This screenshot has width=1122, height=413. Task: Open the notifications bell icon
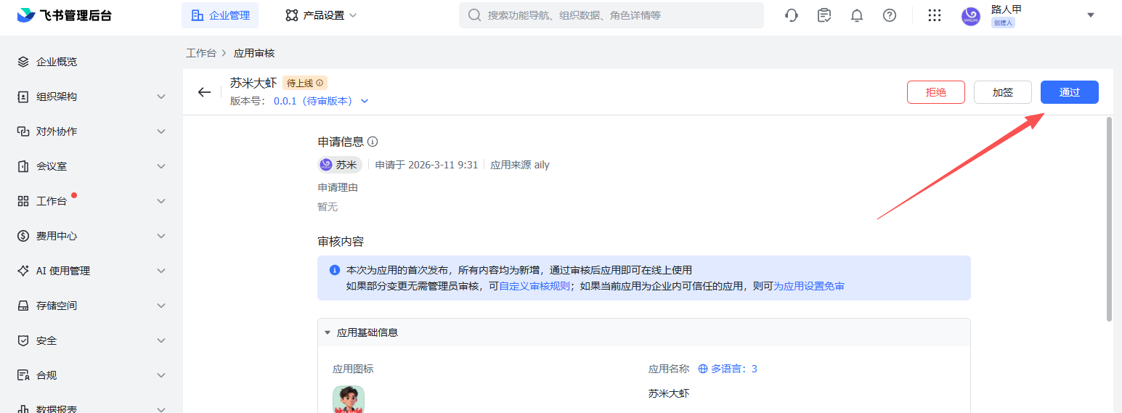click(x=857, y=15)
